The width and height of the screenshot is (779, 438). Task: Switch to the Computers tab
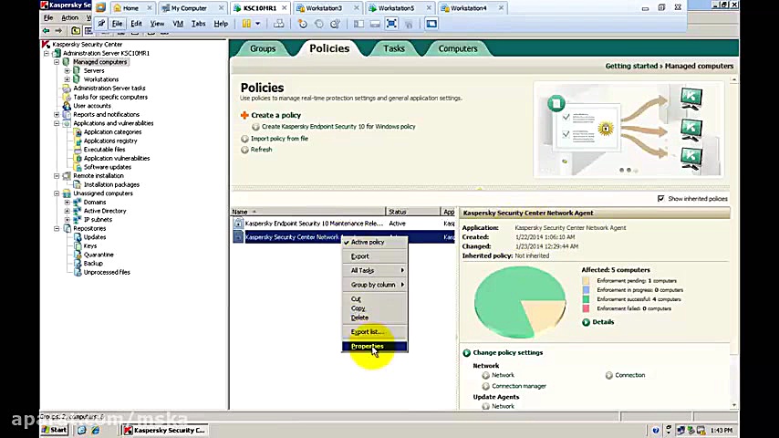pyautogui.click(x=458, y=48)
